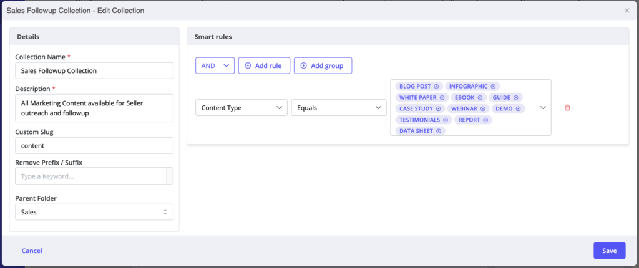Screen dimensions: 639x268
Task: Remove the REPORT tag
Action: tap(485, 120)
